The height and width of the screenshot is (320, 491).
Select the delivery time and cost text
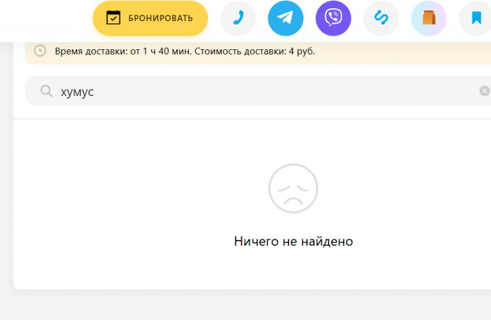(185, 51)
